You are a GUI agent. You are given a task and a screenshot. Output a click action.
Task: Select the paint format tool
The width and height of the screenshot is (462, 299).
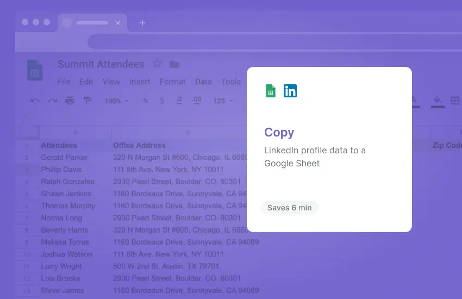tap(87, 101)
